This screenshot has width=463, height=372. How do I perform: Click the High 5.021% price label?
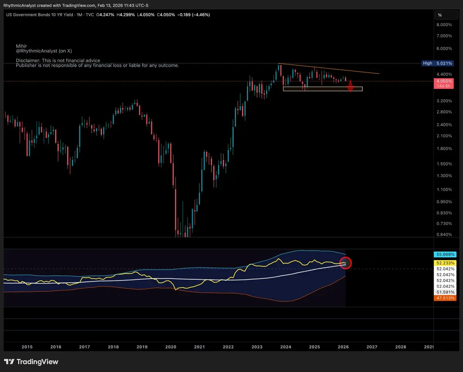(x=438, y=63)
